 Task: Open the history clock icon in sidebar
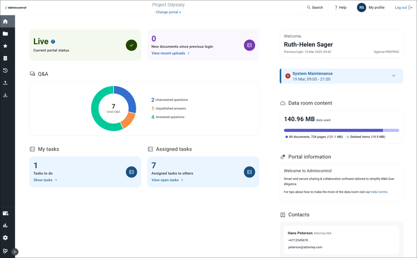[6, 70]
